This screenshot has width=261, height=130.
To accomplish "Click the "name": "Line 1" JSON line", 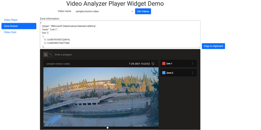I will [x=49, y=30].
